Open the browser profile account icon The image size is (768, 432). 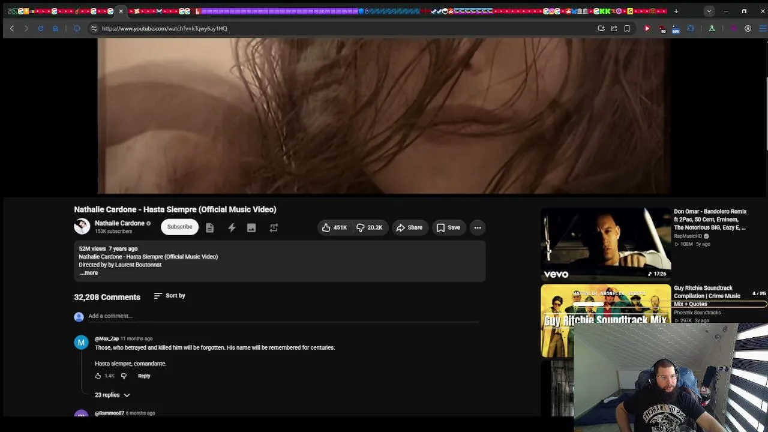[748, 28]
